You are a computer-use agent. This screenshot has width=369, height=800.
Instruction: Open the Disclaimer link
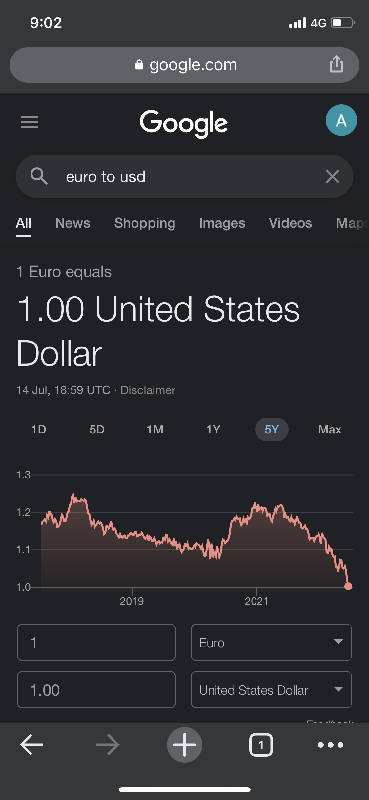click(148, 390)
